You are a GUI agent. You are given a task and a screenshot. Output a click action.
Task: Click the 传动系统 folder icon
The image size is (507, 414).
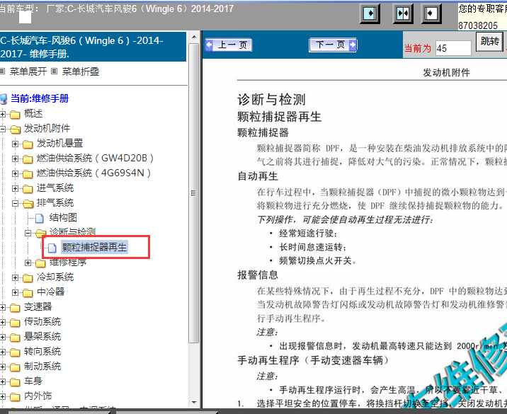click(15, 323)
